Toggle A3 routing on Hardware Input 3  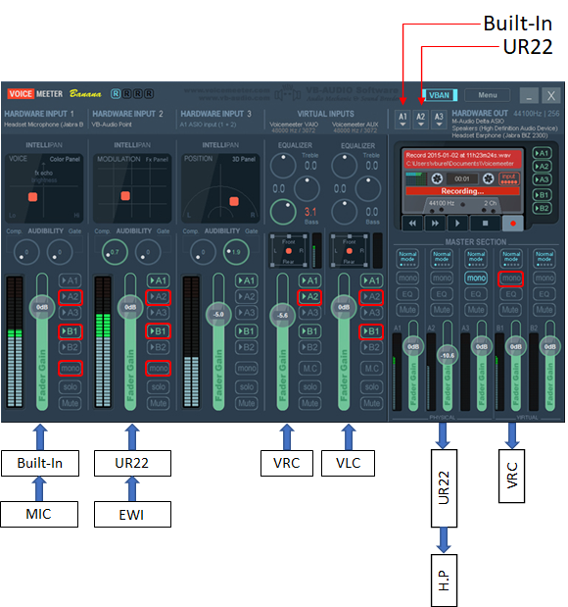pyautogui.click(x=247, y=313)
